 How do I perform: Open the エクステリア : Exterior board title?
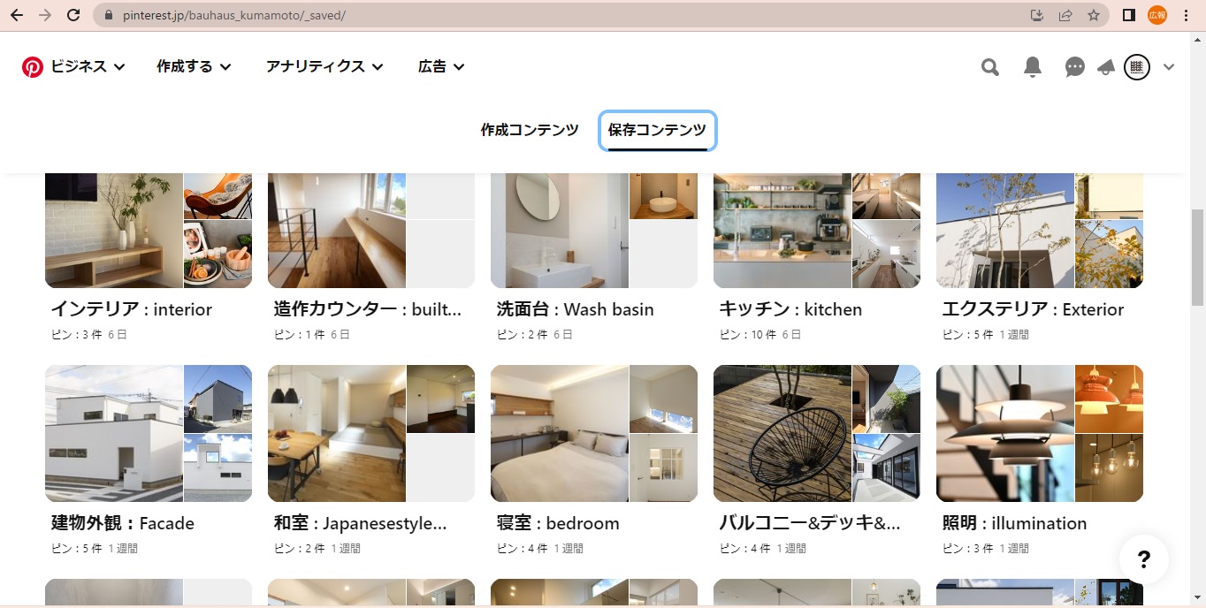(1033, 309)
